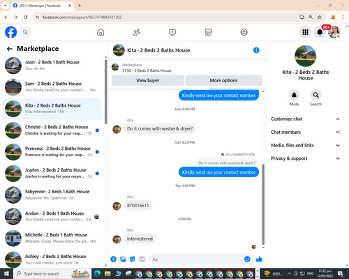Click the message 870316611
The image size is (349, 279).
(x=138, y=206)
